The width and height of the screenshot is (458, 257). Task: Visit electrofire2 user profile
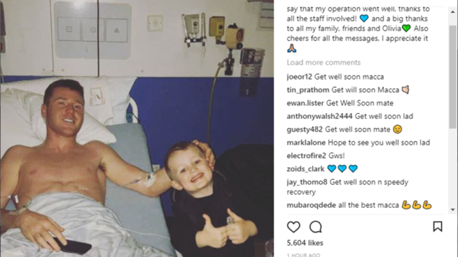[306, 156]
